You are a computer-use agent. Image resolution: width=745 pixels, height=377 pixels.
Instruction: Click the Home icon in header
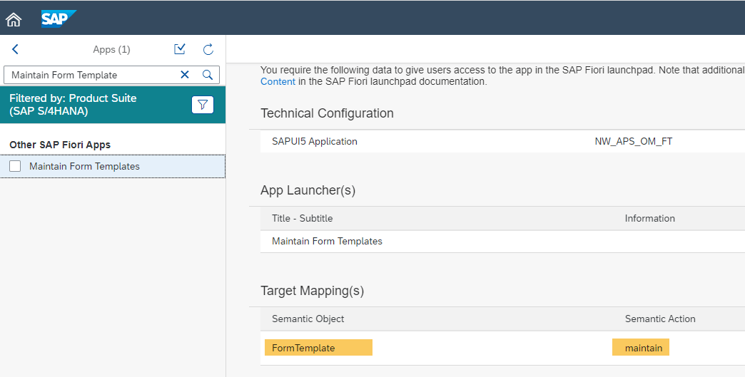[x=14, y=19]
